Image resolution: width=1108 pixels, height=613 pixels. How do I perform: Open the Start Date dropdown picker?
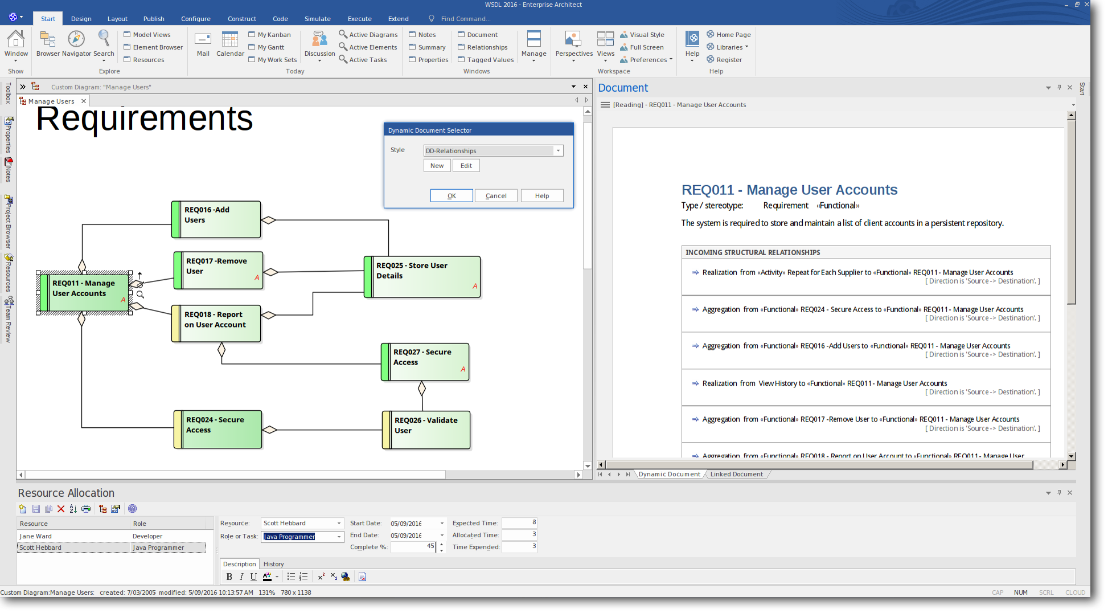coord(442,523)
